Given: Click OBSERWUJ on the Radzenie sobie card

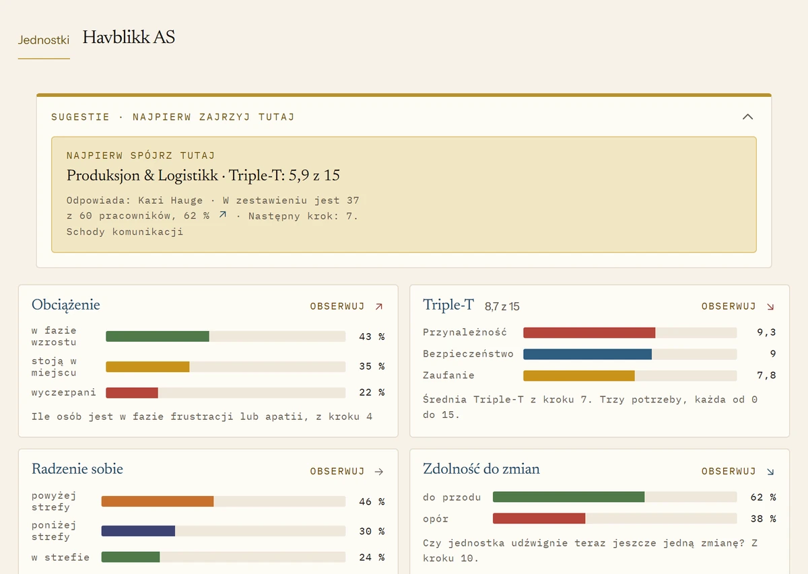Looking at the screenshot, I should pyautogui.click(x=337, y=472).
